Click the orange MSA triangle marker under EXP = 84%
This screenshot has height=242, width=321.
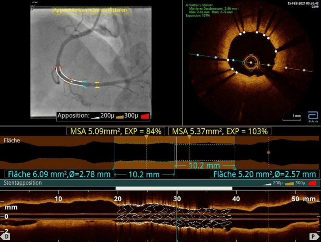click(x=146, y=137)
